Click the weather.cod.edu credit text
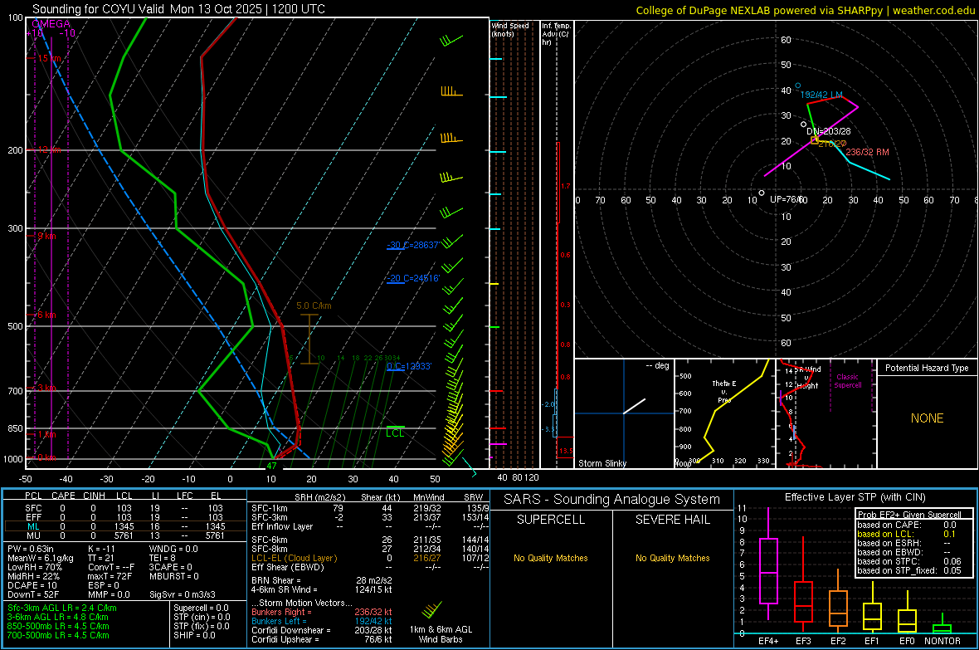This screenshot has height=650, width=979. [934, 10]
